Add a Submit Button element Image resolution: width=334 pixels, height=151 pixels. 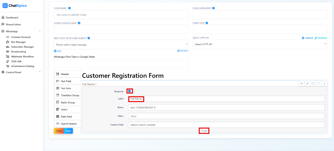67,124
